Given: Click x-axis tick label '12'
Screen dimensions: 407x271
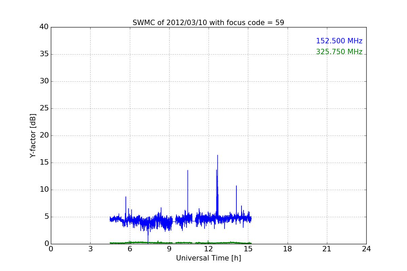Looking at the screenshot, I should click(x=209, y=249).
